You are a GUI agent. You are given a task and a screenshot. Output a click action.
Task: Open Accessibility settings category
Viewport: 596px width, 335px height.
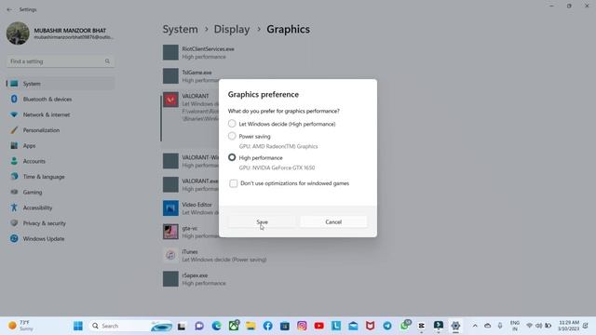[x=61, y=208]
